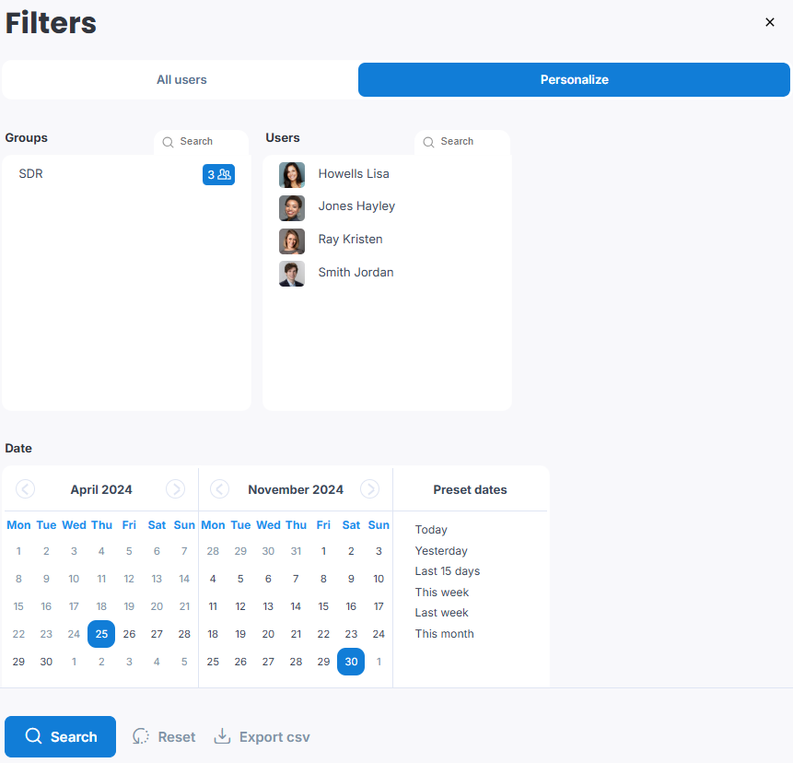Pick April 10 in the calendar

[x=74, y=579]
